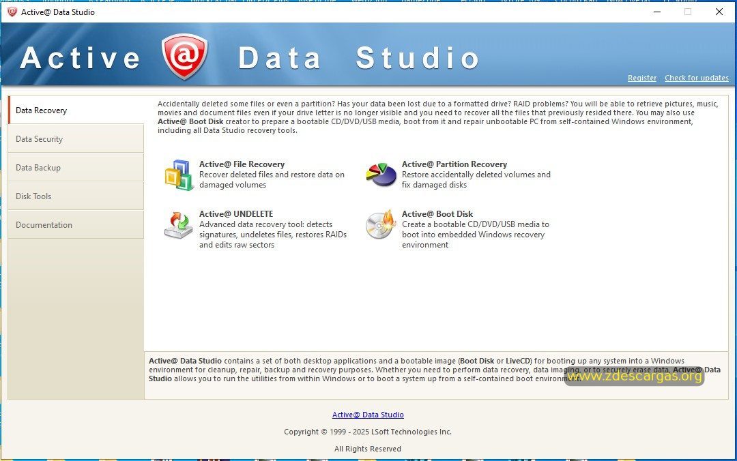Click the title bar Active@ app icon

12,12
